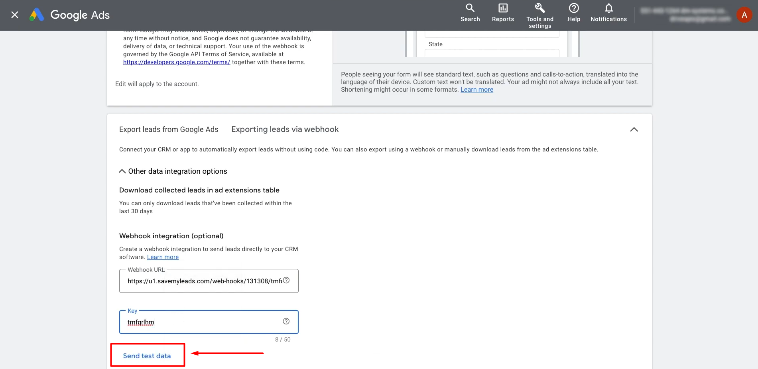
Task: Close the editor with the X button
Action: tap(15, 15)
